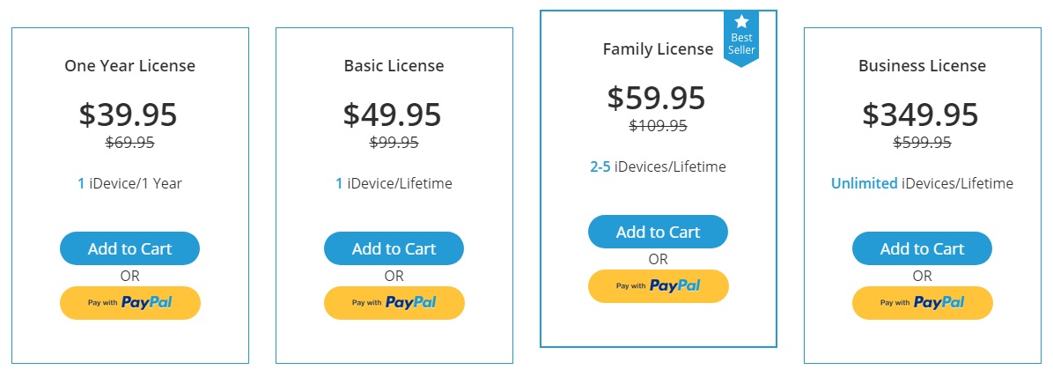Click the Unlimited iDevices/Lifetime text
The width and height of the screenshot is (1053, 377).
coord(922,183)
